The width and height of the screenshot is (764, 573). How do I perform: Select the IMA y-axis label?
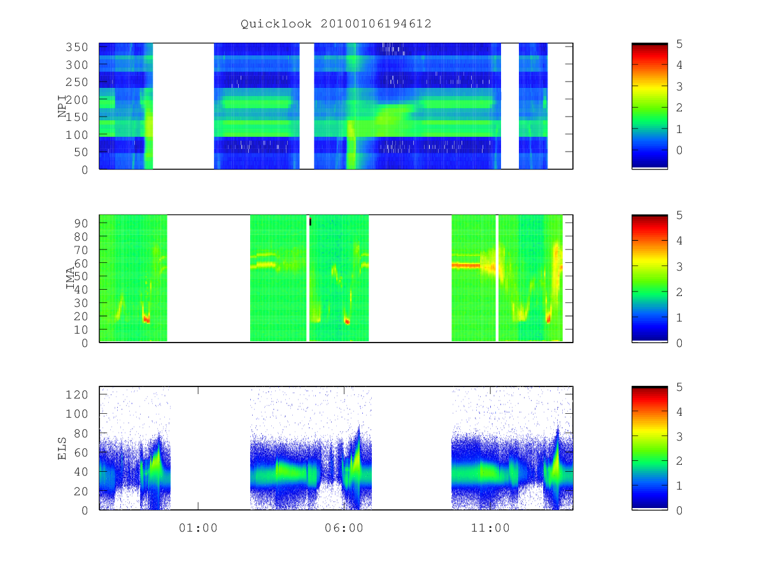[70, 278]
